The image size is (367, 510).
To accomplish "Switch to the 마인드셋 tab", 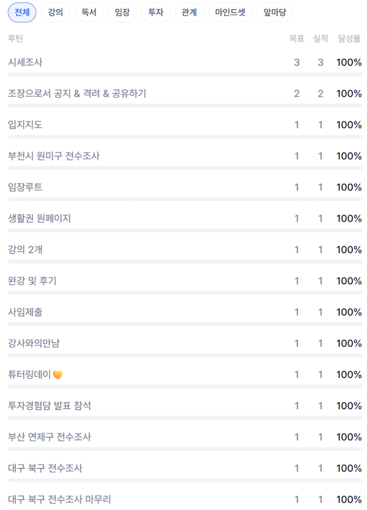I will pos(230,13).
